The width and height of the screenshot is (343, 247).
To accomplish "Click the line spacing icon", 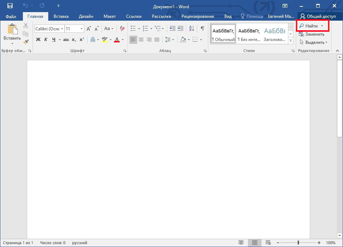I will [168, 40].
